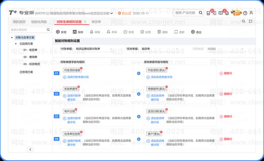Collapse the 对账与生单方案 tree node
The width and height of the screenshot is (264, 161).
(x=12, y=38)
